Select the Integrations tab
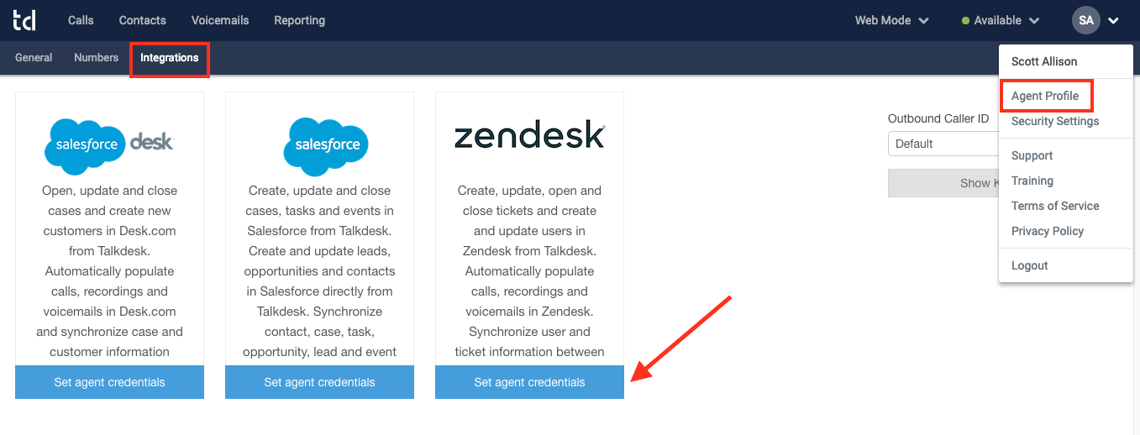 tap(170, 58)
